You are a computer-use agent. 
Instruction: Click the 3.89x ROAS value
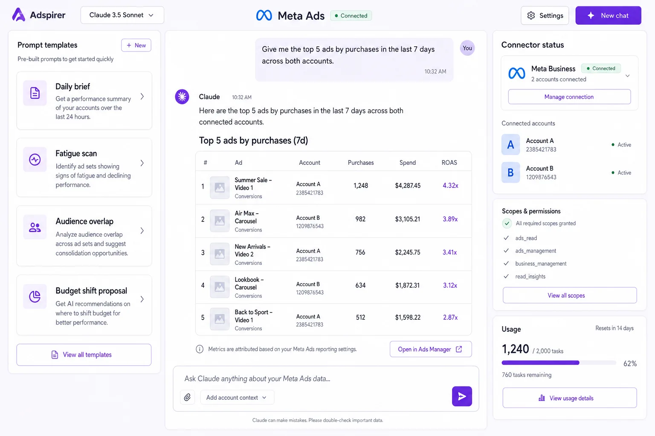click(450, 219)
